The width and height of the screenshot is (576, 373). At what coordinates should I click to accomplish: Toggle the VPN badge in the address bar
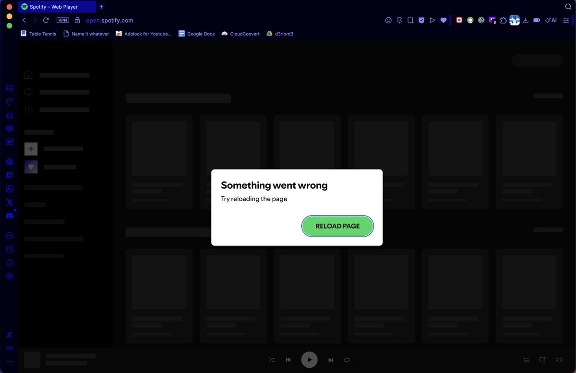[x=62, y=20]
